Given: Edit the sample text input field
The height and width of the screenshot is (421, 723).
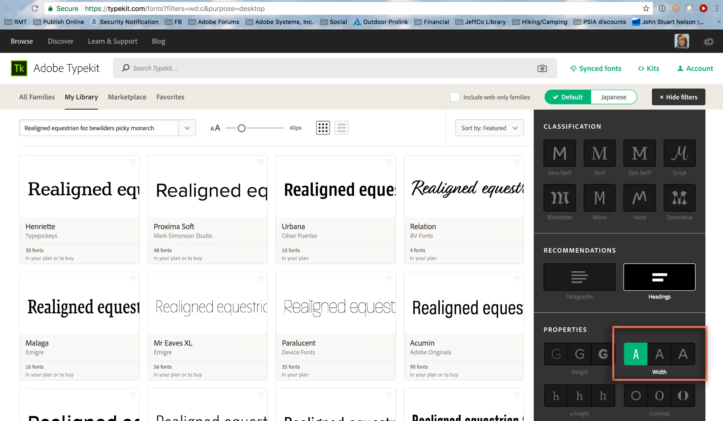Looking at the screenshot, I should pos(99,128).
